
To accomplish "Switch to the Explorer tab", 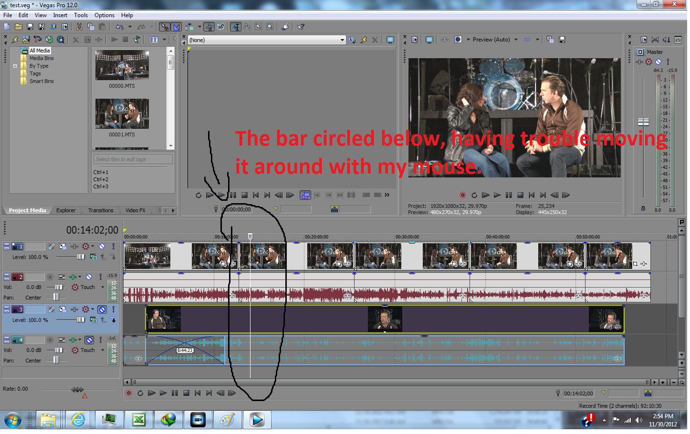I will click(x=66, y=211).
